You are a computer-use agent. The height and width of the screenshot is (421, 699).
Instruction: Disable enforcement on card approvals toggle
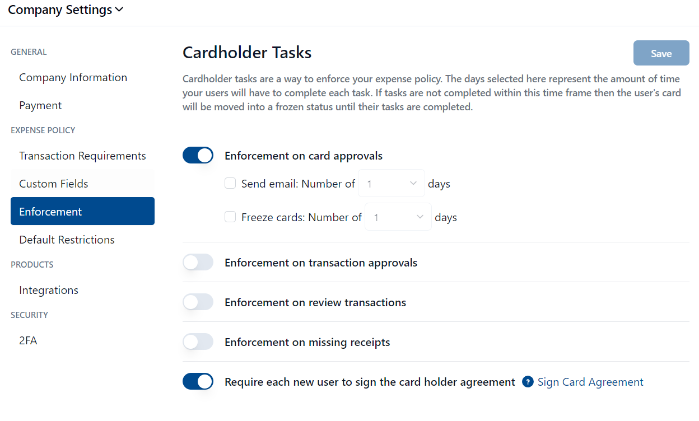coord(198,156)
